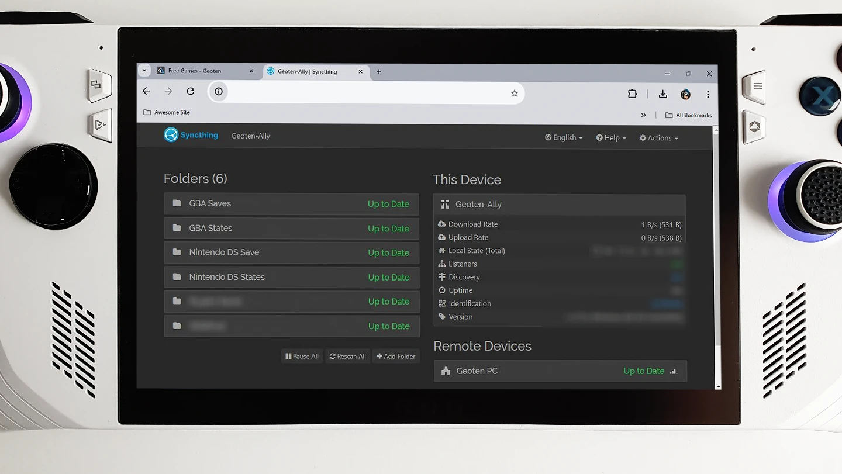The image size is (842, 474).
Task: Expand the Nintendo DS States folder
Action: tap(291, 277)
